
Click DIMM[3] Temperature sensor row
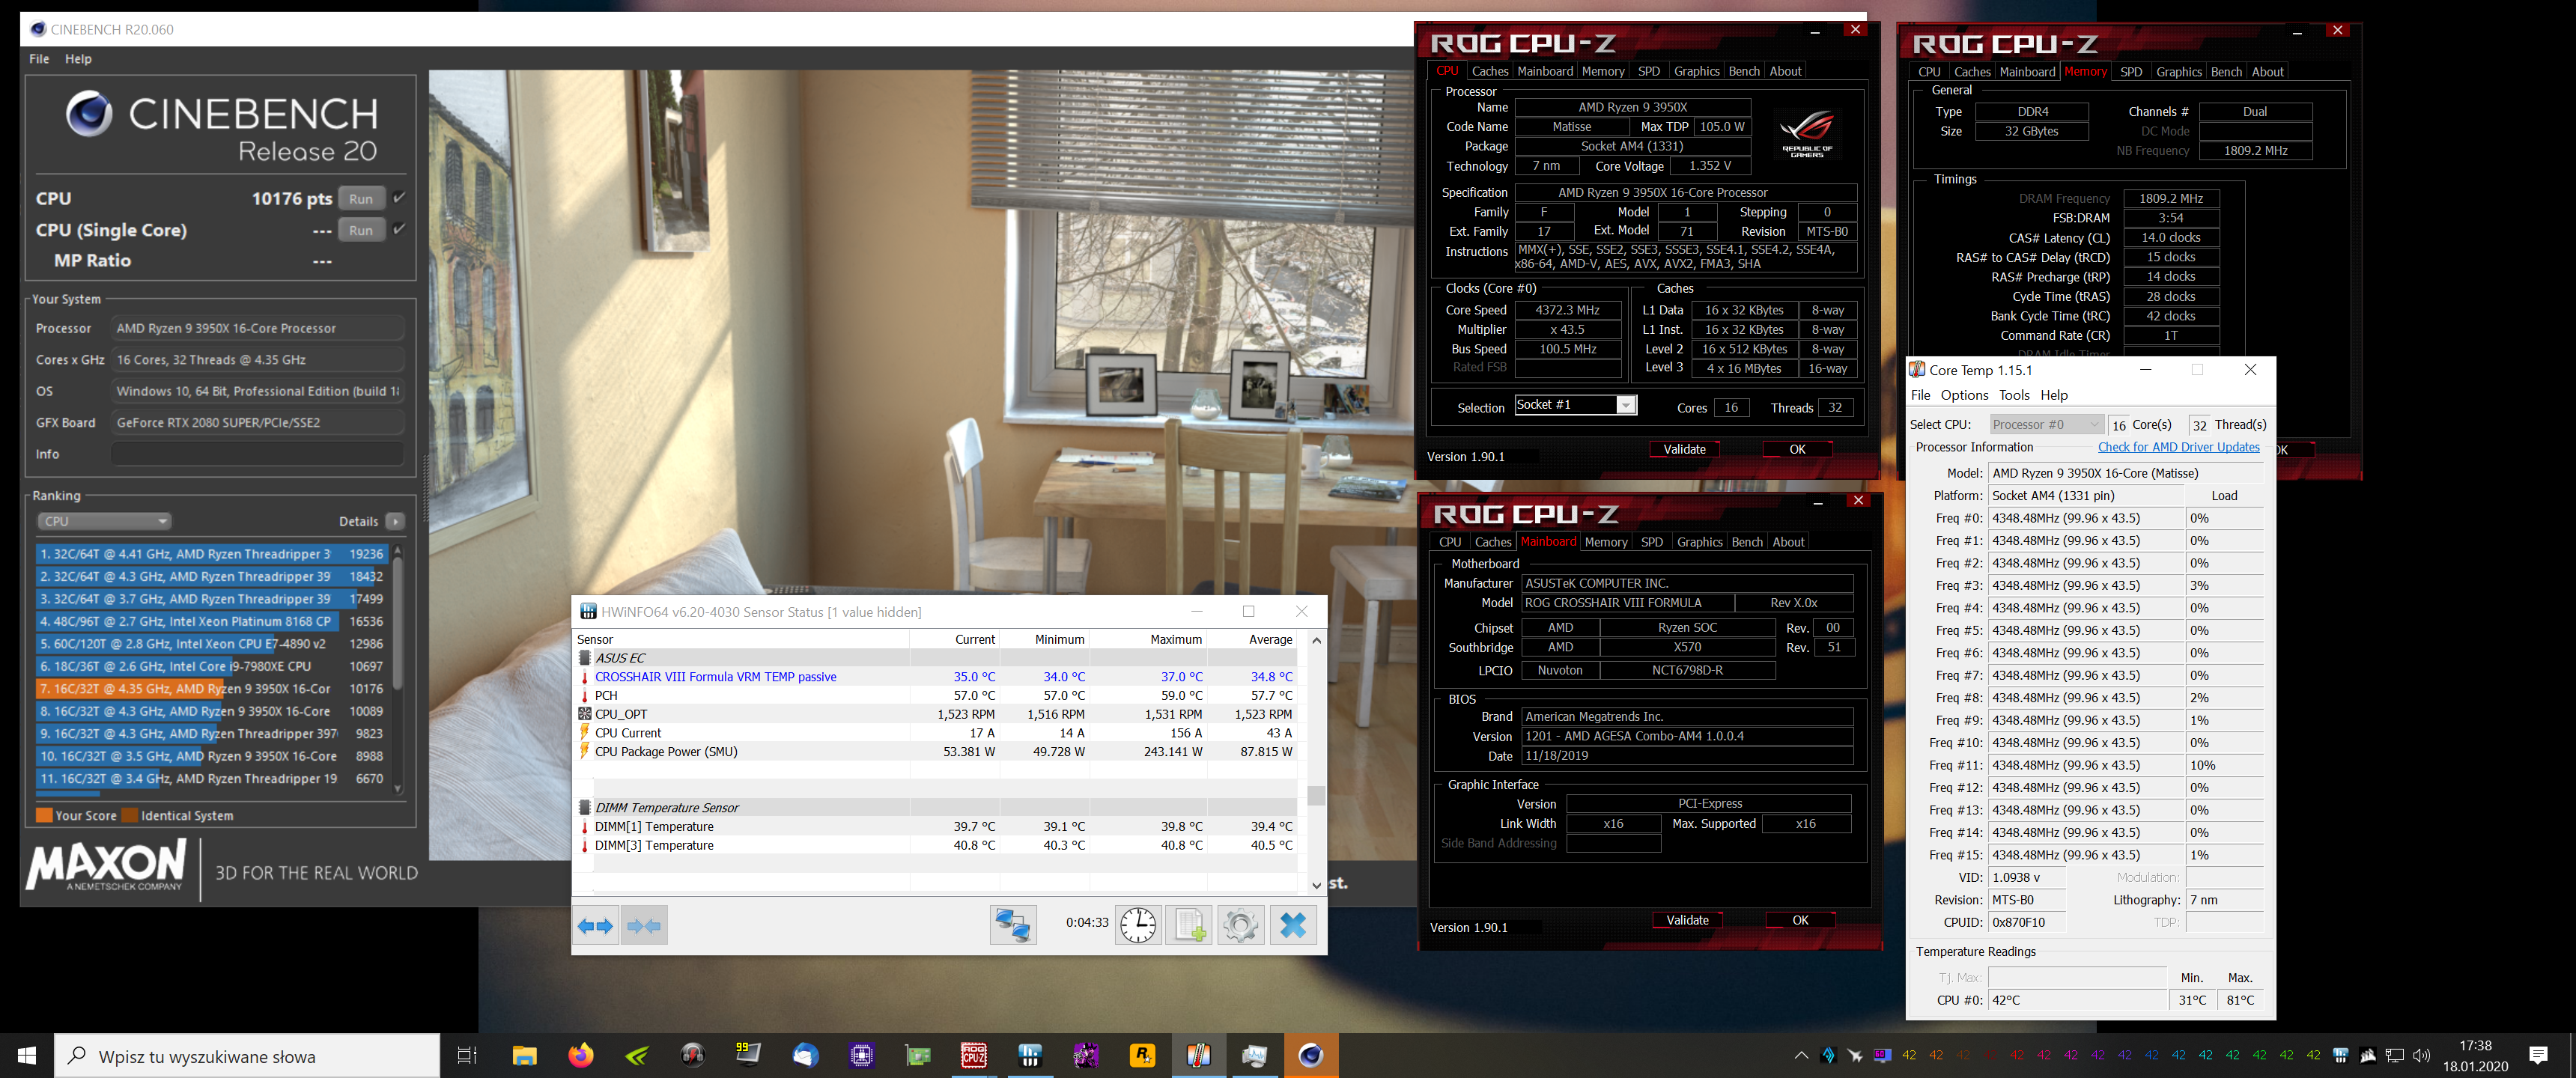935,845
